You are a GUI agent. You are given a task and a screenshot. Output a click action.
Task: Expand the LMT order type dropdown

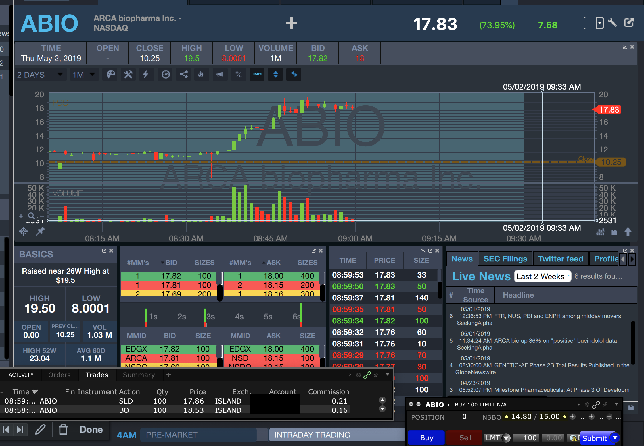[506, 438]
